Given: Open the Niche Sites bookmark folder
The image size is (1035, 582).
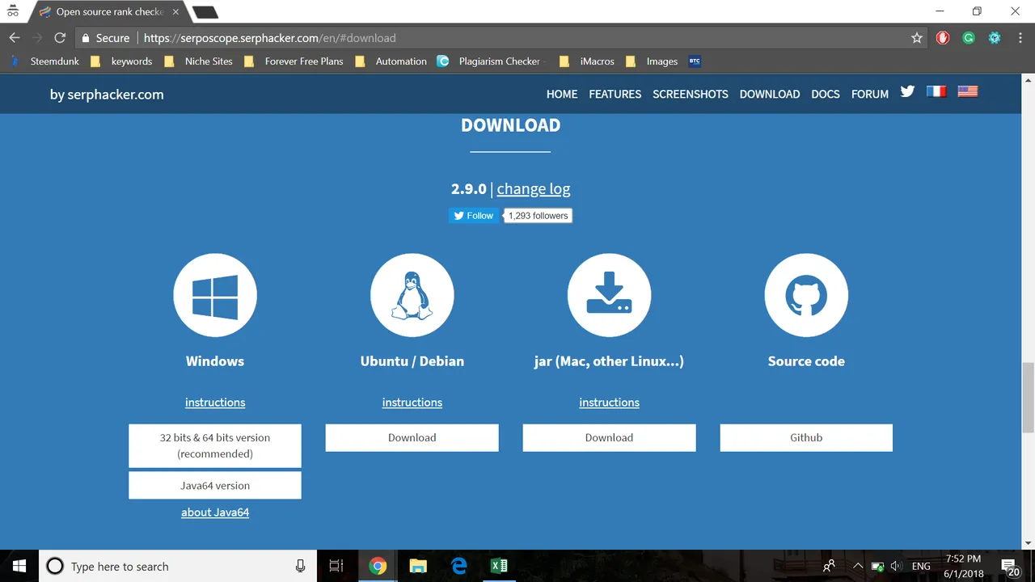Looking at the screenshot, I should pos(198,61).
